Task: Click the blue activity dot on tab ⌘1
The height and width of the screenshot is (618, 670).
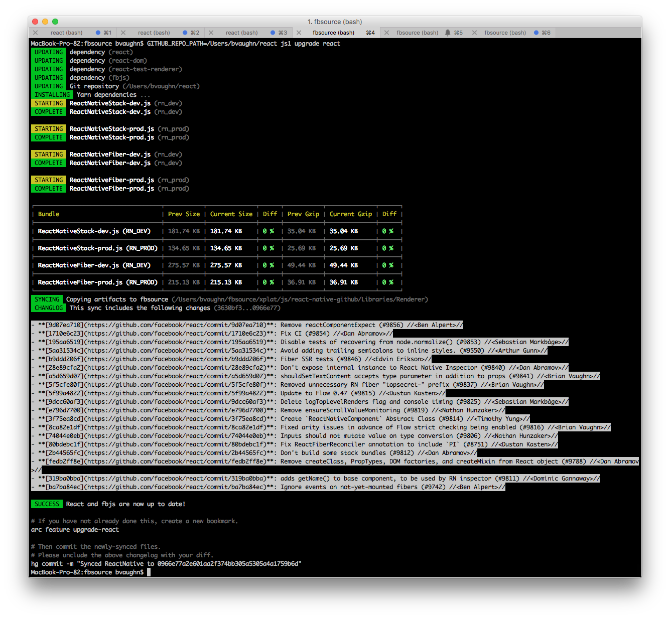Action: coord(98,33)
